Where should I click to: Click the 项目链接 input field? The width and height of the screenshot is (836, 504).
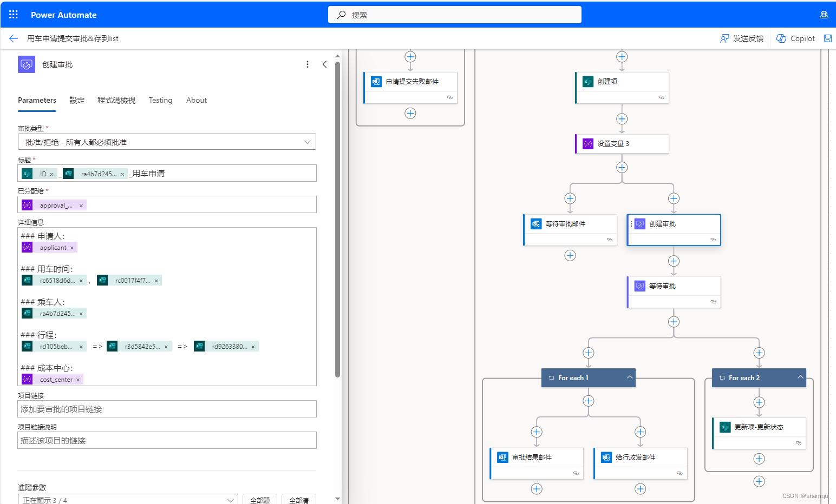pos(166,409)
